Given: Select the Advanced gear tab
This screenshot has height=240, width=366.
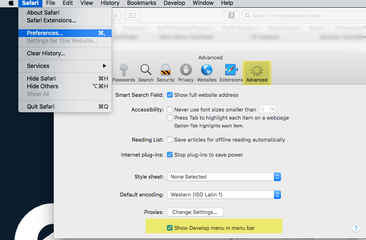Looking at the screenshot, I should [257, 73].
